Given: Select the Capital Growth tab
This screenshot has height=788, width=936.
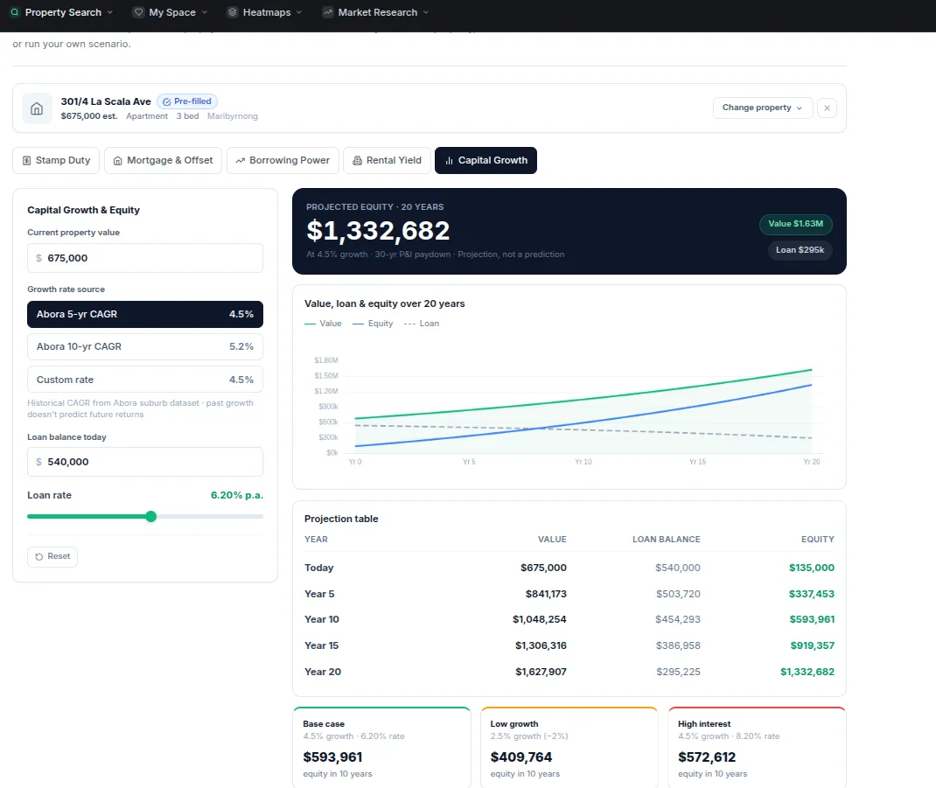Looking at the screenshot, I should pyautogui.click(x=485, y=161).
